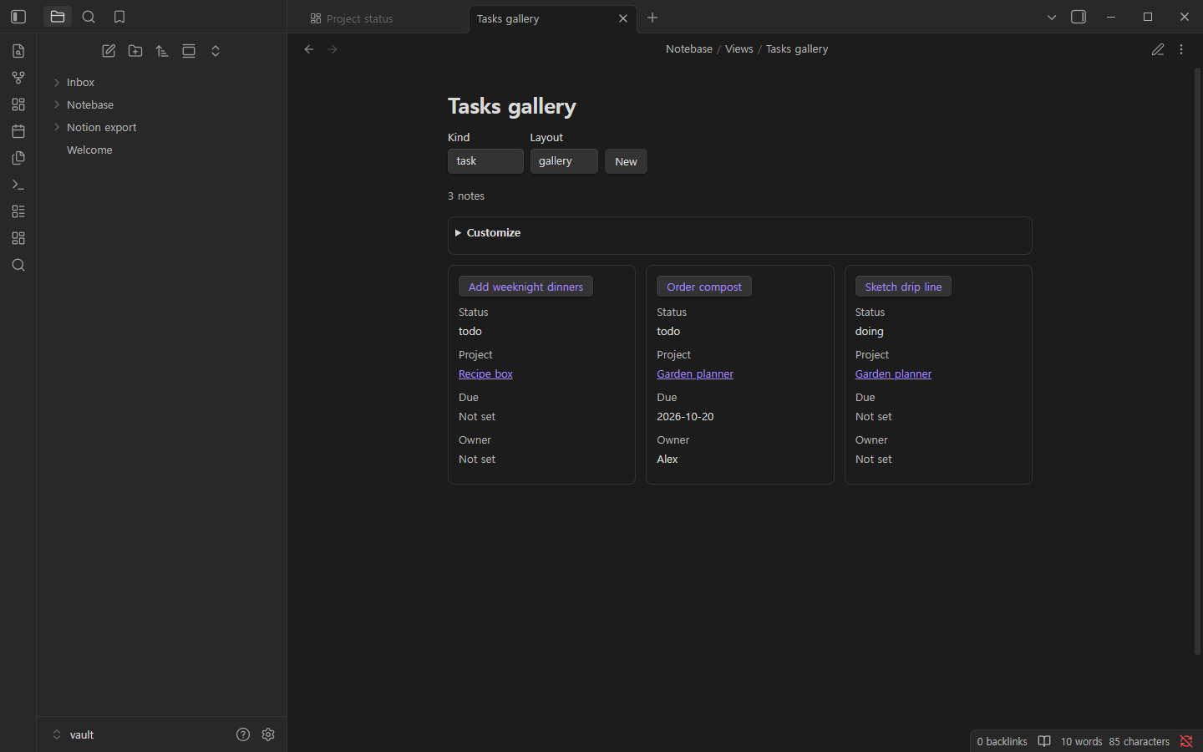Toggle the collapse-all folders icon in the file explorer
The width and height of the screenshot is (1203, 752).
[216, 51]
